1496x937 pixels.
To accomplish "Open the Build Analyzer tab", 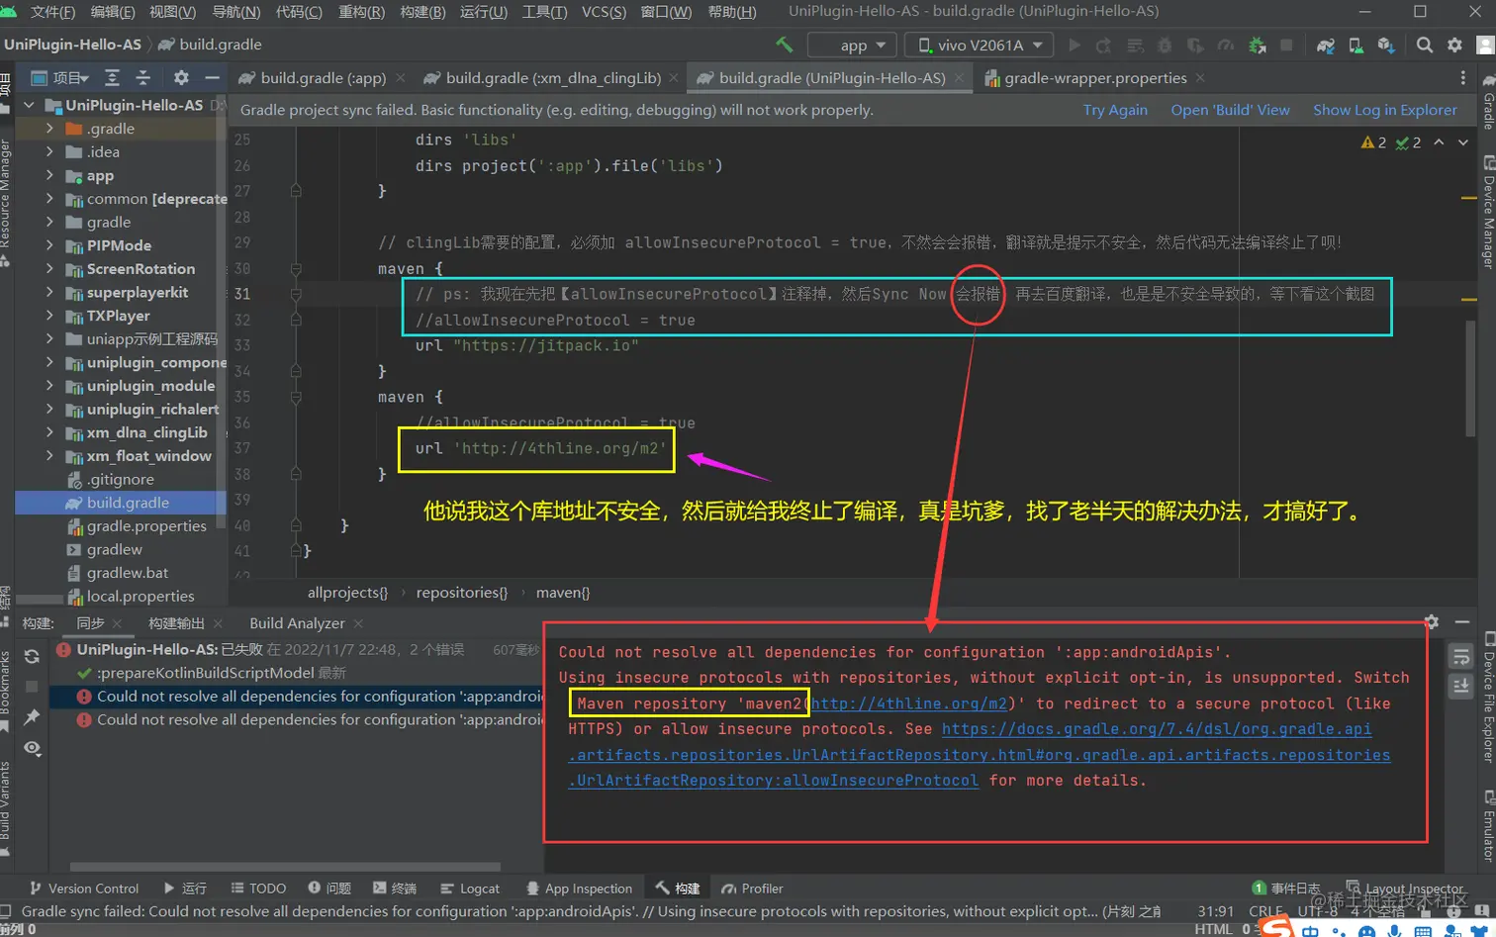I will [297, 623].
